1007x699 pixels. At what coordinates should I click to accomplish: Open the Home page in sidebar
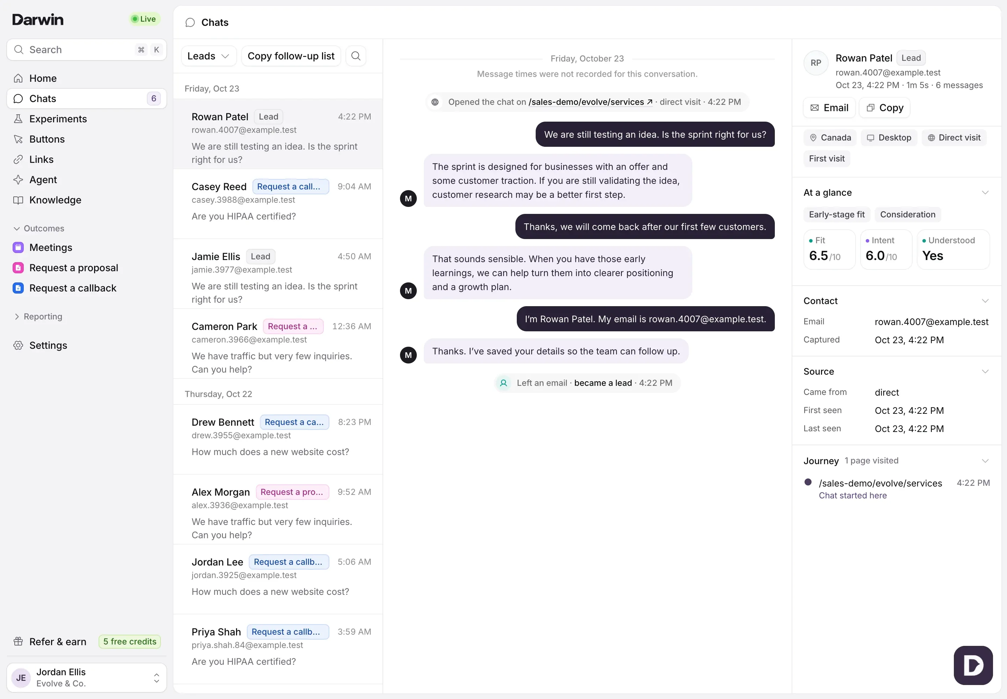(x=86, y=78)
